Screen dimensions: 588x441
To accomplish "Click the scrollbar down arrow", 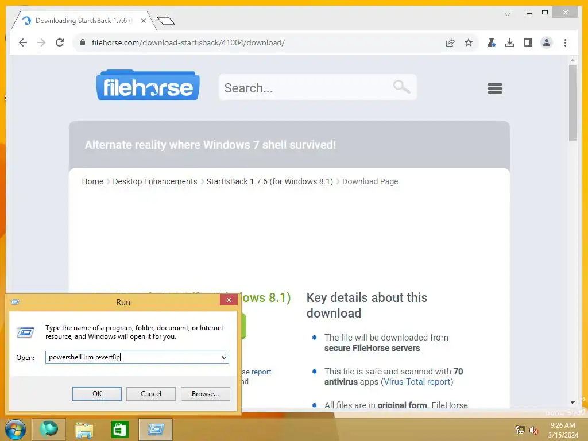I will (572, 403).
